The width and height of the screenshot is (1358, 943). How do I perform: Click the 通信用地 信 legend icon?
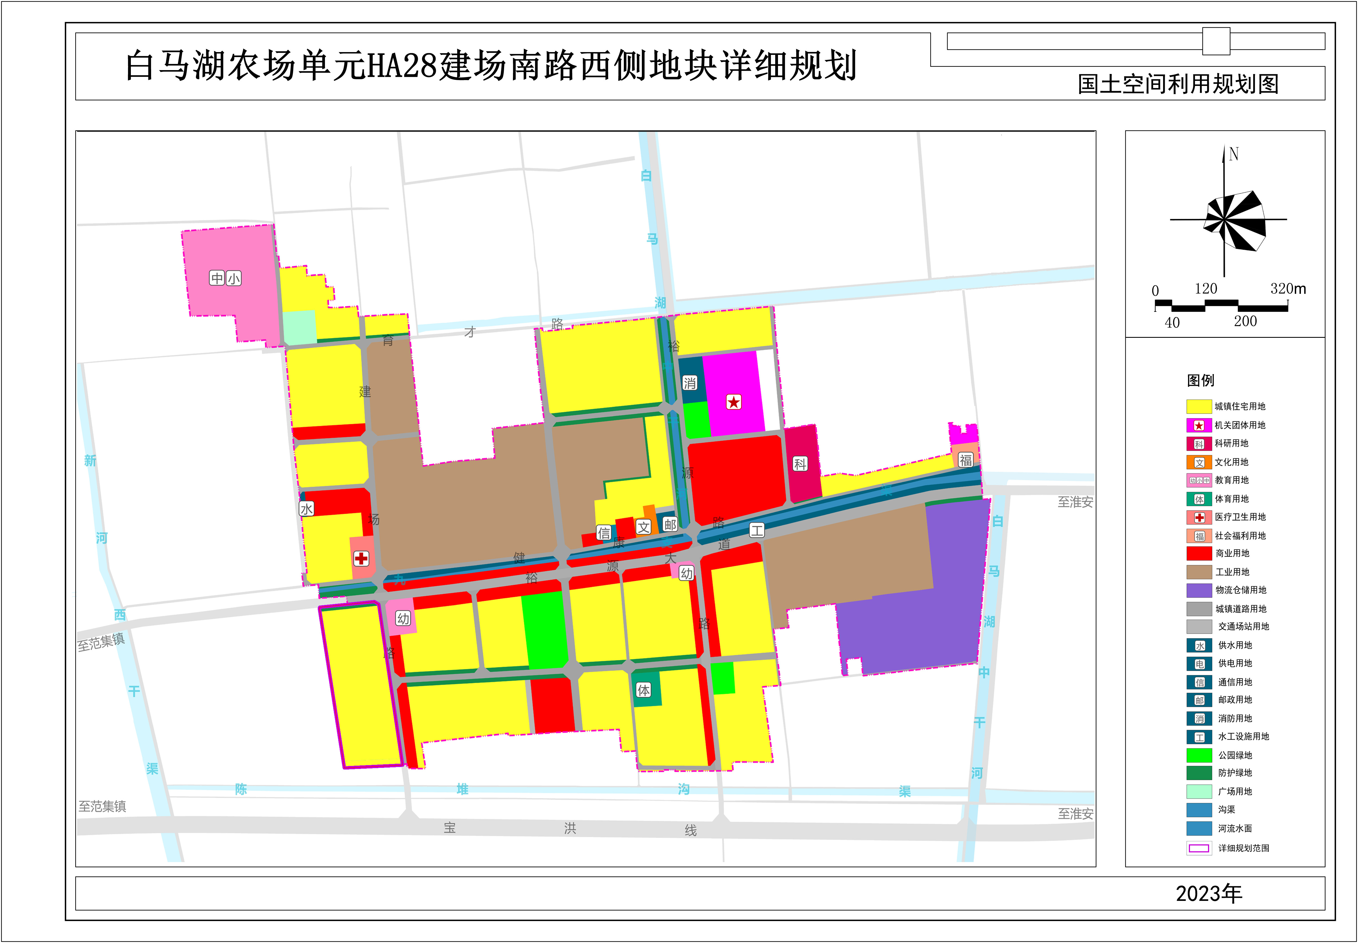(1200, 682)
